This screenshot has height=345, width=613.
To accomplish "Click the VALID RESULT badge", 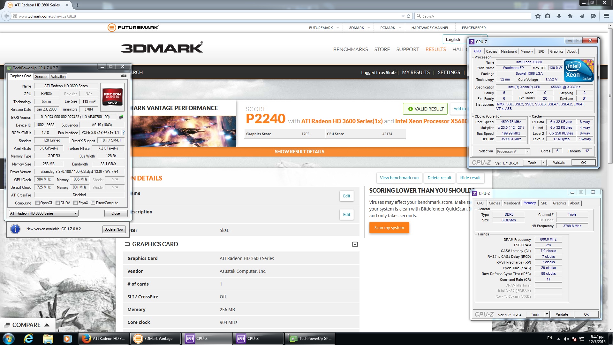I will [425, 109].
